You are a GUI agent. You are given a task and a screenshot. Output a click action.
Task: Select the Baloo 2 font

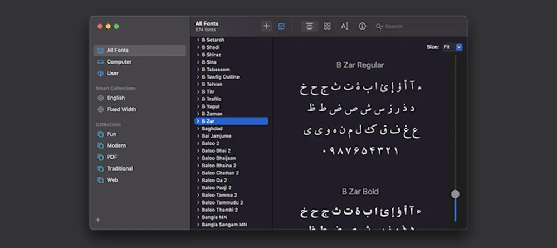click(232, 144)
